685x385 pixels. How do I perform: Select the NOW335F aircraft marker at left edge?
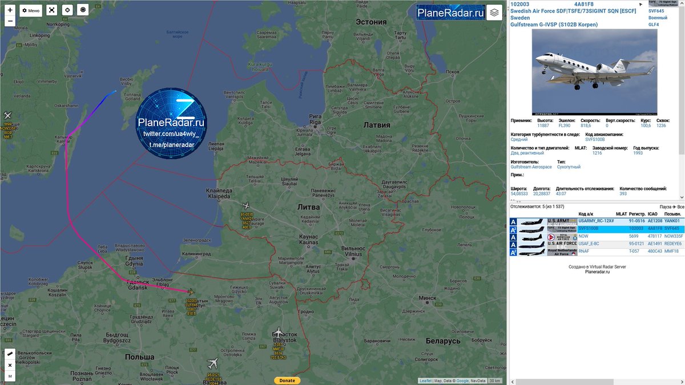click(x=7, y=116)
